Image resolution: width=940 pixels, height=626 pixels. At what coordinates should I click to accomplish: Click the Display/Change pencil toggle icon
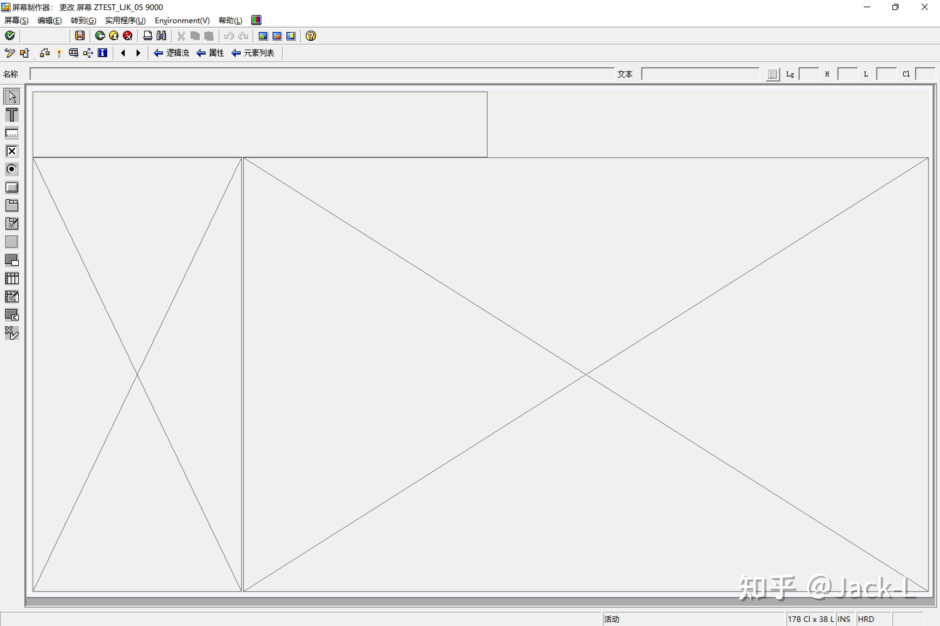10,53
